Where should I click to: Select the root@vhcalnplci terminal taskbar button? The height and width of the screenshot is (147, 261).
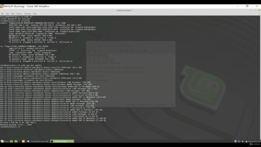62,141
